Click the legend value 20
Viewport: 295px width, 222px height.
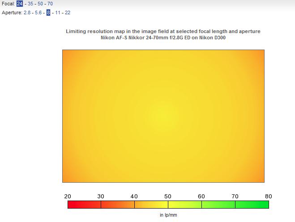(x=68, y=196)
